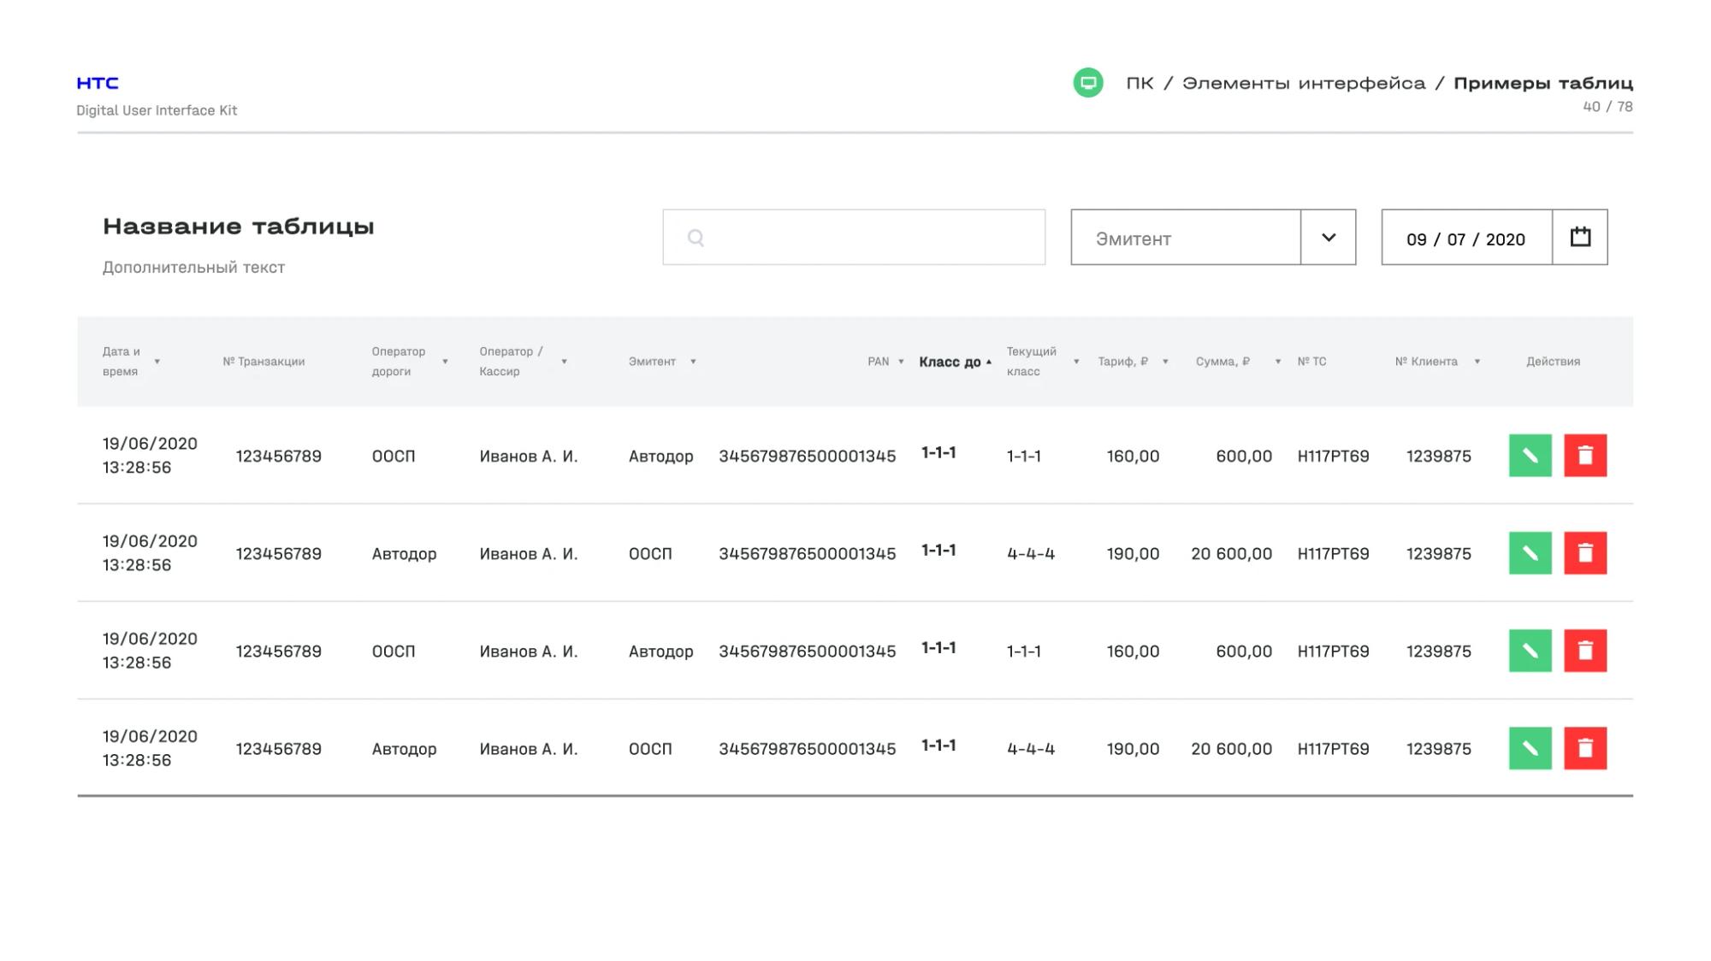Viewport: 1711px width, 961px height.
Task: Click the НТС logo link
Action: click(x=98, y=83)
